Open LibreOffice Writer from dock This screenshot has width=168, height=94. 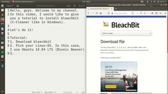[2, 29]
